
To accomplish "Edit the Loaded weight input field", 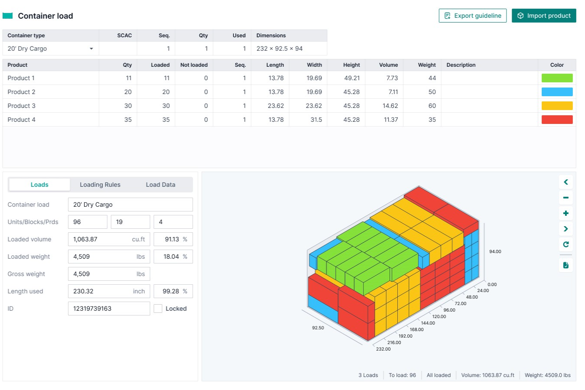I will point(108,256).
